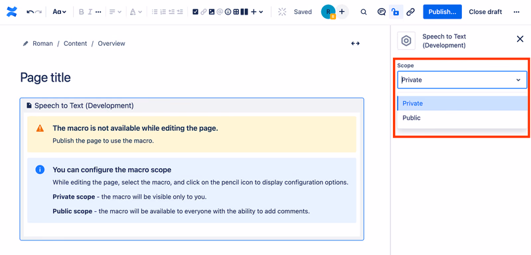Screen dimensions: 531x255
Task: Close the Speech to Text config panel
Action: pos(520,39)
